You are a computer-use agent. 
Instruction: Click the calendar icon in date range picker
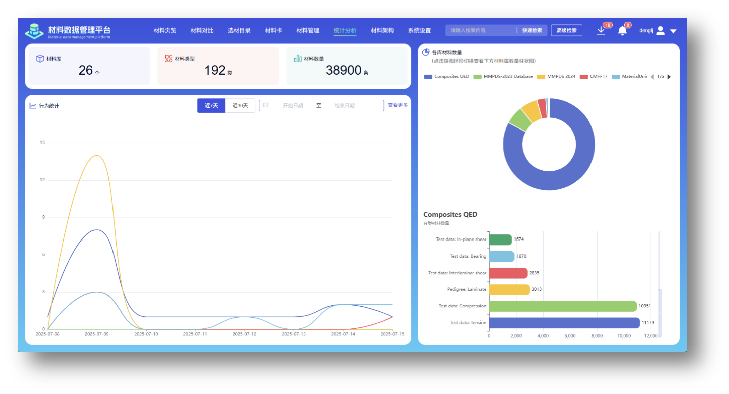(266, 105)
